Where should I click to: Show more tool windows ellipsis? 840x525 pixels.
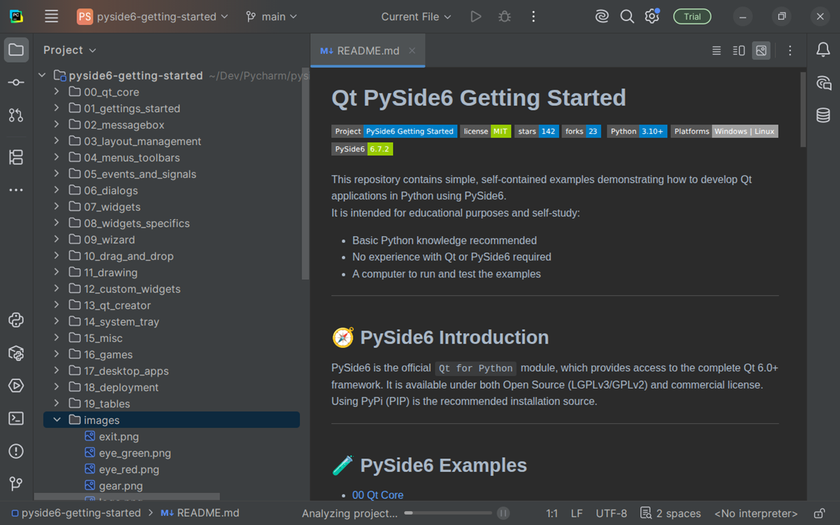(x=16, y=190)
